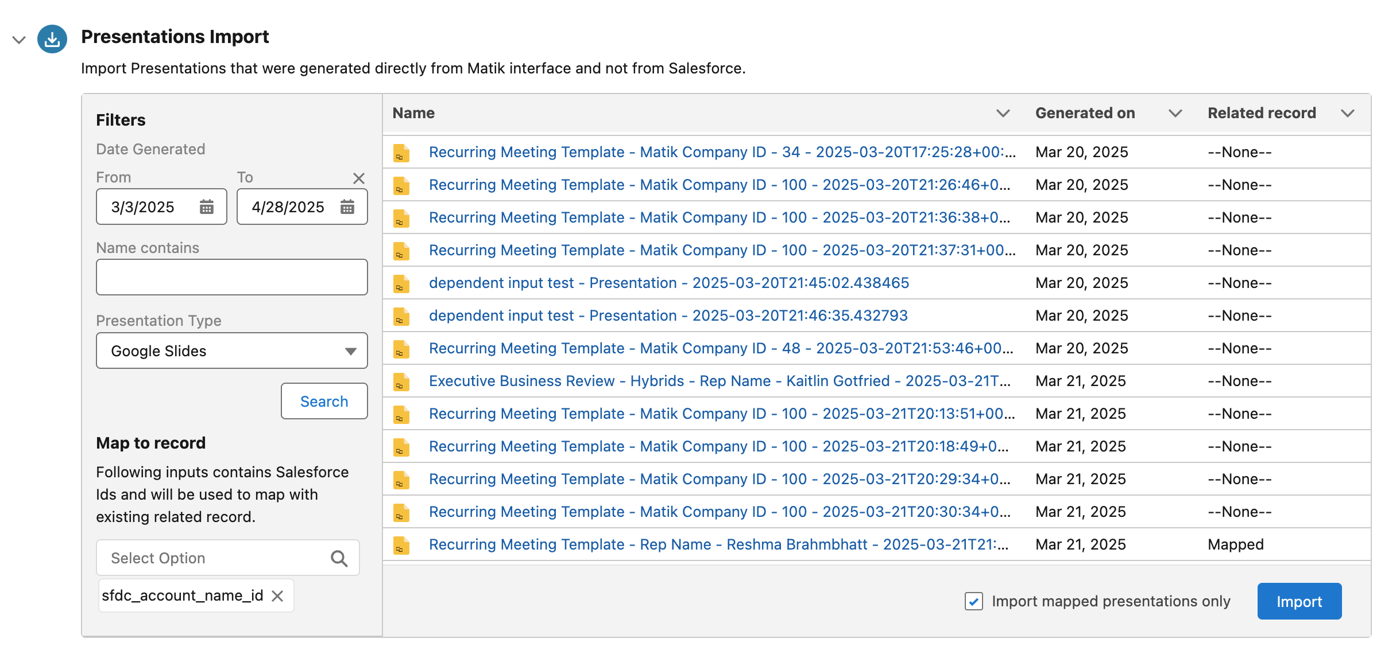Click the Generated on column header label
Image resolution: width=1400 pixels, height=662 pixels.
[x=1085, y=113]
